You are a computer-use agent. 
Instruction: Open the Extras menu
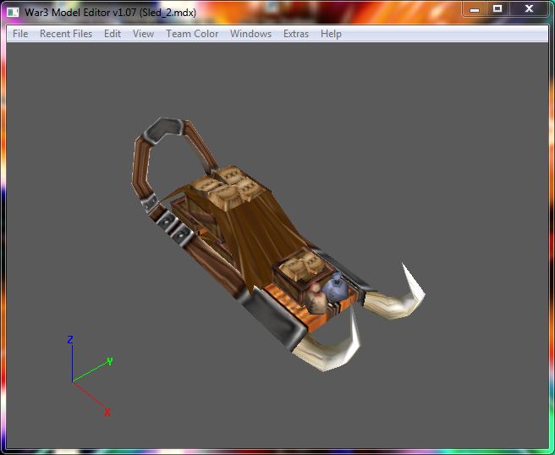point(296,34)
